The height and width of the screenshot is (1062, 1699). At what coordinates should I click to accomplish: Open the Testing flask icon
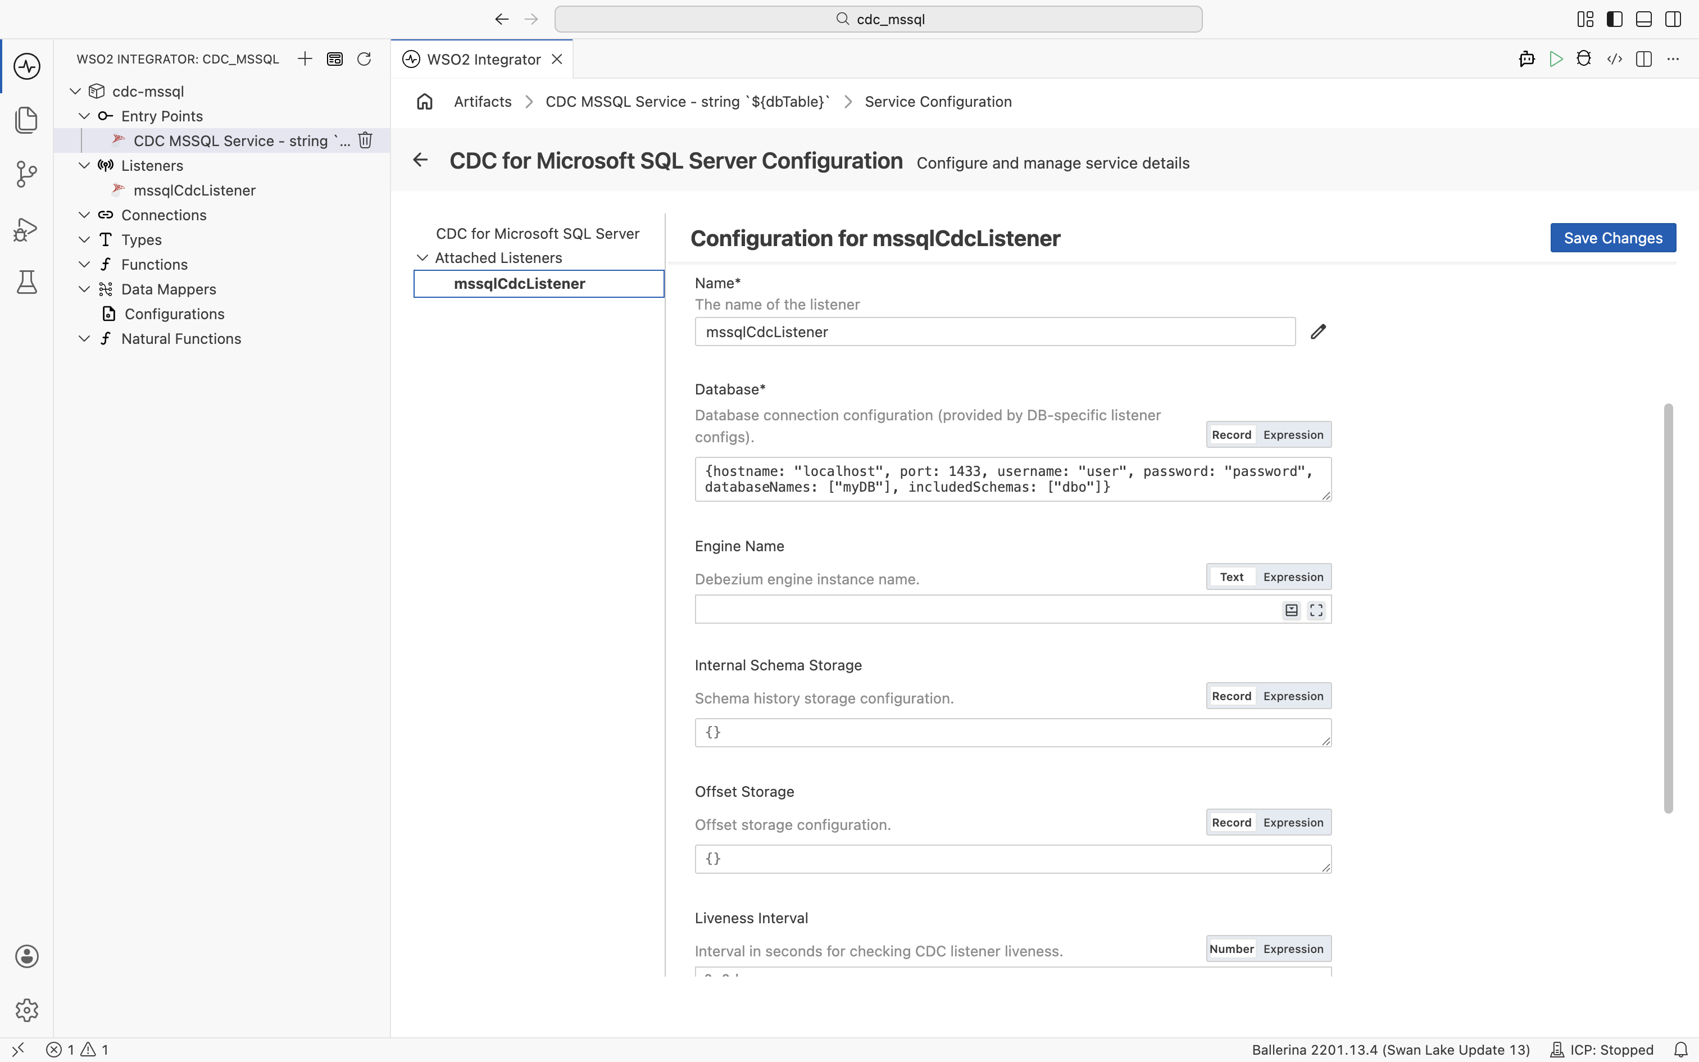(26, 282)
